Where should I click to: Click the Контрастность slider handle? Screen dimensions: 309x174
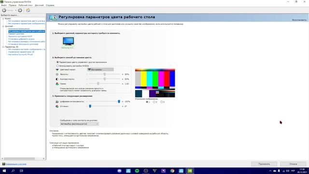105,79
